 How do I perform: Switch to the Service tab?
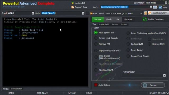click(x=98, y=20)
